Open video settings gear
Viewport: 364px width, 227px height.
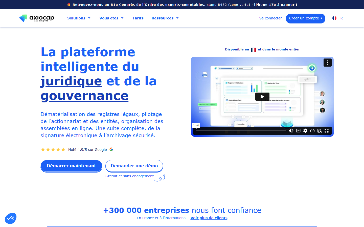coord(305,131)
